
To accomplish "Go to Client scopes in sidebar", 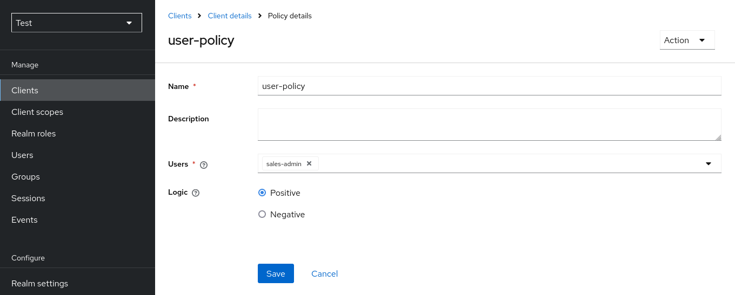I will [37, 112].
